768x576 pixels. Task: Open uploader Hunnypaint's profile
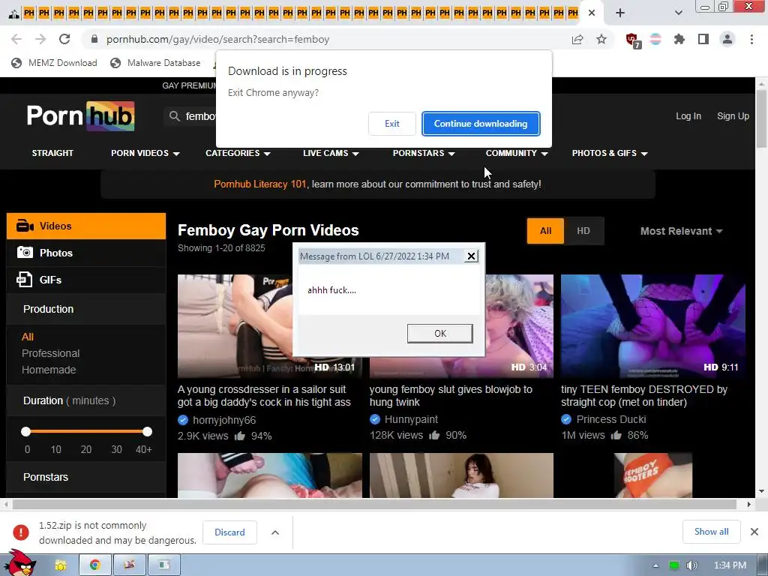(411, 419)
